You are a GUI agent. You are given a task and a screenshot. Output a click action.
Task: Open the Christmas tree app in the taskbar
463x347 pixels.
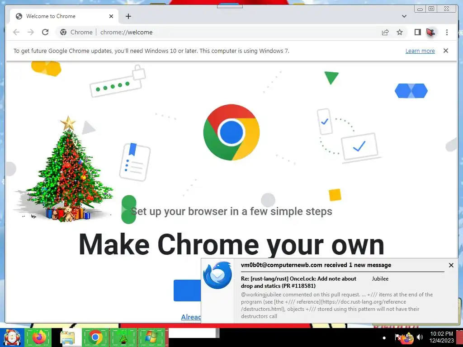coord(123,338)
